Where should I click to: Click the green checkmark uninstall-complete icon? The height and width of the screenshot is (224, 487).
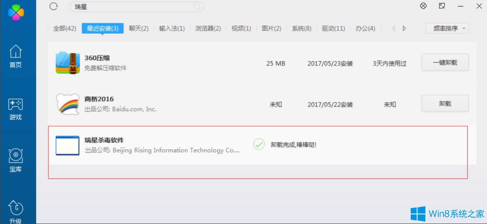coord(259,144)
